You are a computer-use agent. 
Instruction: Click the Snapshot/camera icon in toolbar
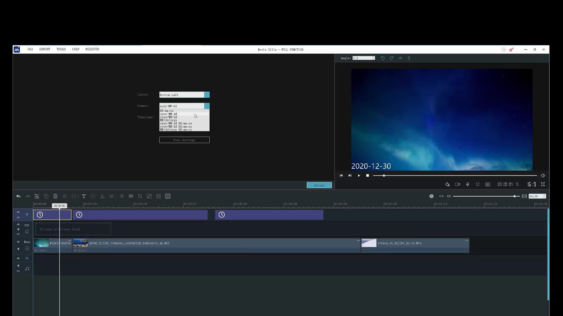488,184
